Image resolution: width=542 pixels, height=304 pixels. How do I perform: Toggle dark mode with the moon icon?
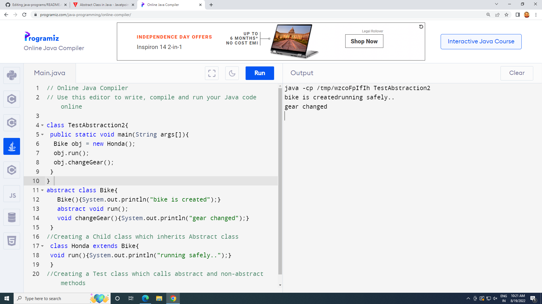[232, 73]
